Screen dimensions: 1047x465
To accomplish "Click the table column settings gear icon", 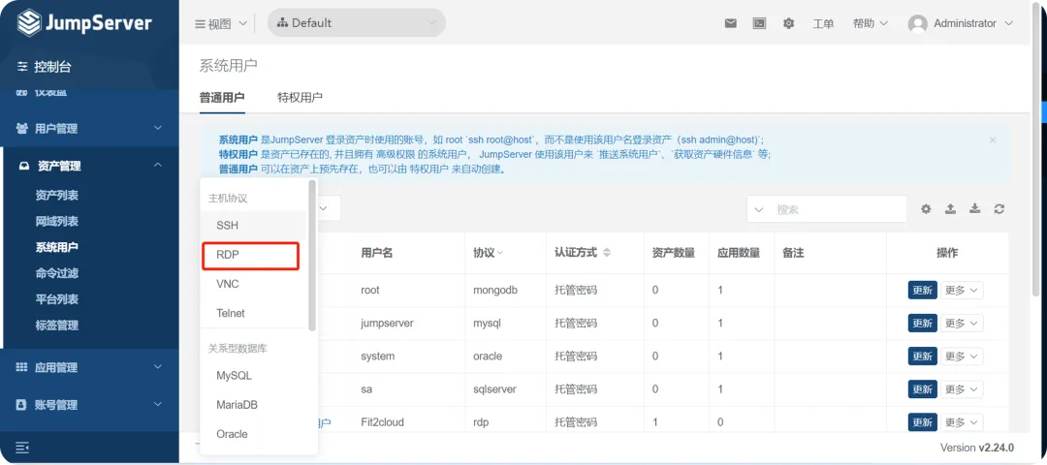I will click(x=926, y=209).
